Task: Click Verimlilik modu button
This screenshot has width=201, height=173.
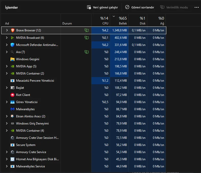Action: click(x=174, y=7)
